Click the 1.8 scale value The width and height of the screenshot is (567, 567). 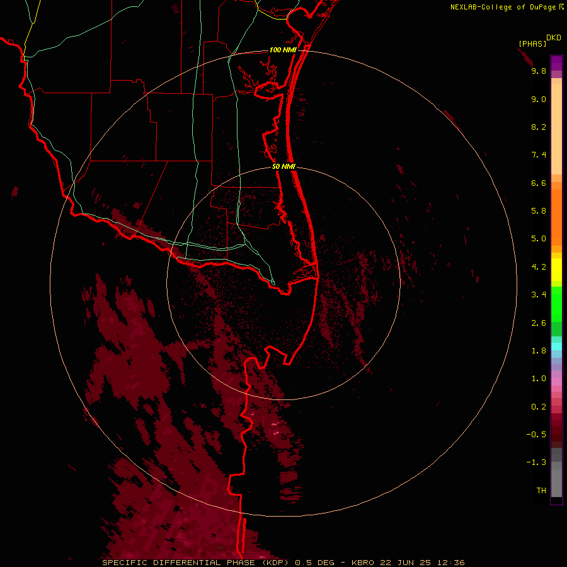539,351
